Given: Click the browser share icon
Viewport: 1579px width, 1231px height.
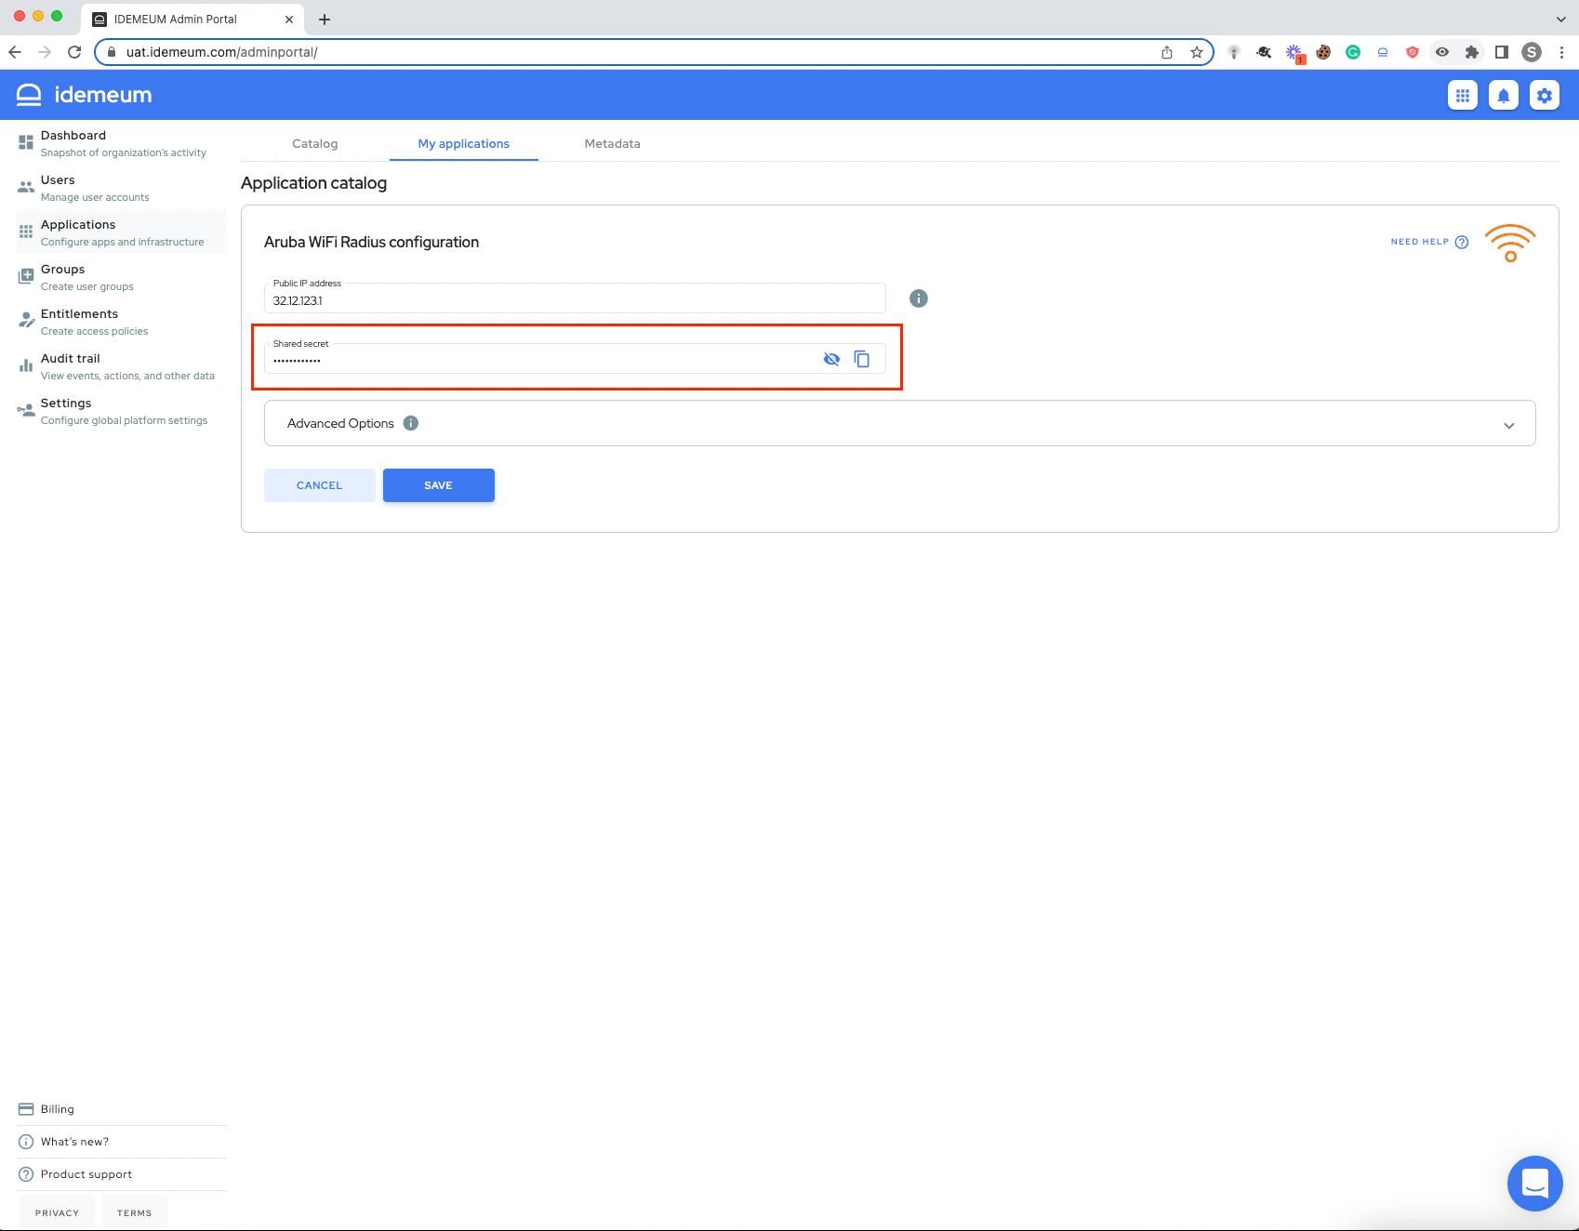Looking at the screenshot, I should (1167, 52).
